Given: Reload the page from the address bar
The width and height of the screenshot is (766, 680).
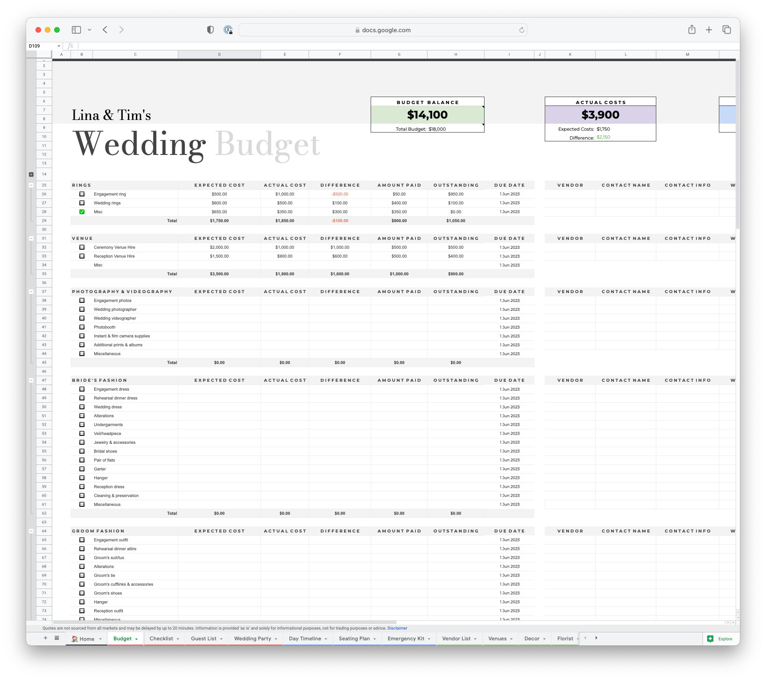Looking at the screenshot, I should click(x=521, y=30).
